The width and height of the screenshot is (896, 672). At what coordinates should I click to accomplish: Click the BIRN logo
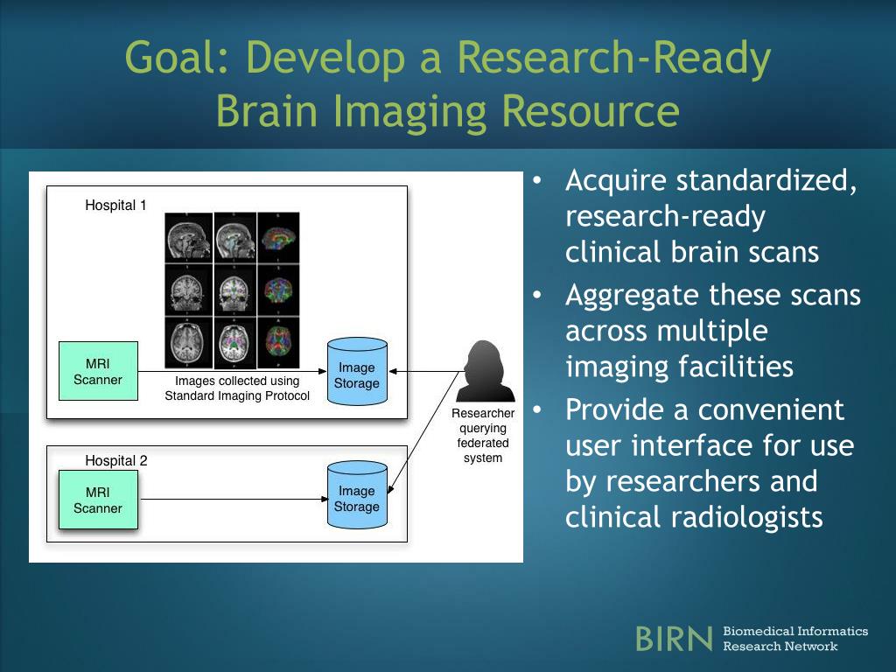[674, 638]
